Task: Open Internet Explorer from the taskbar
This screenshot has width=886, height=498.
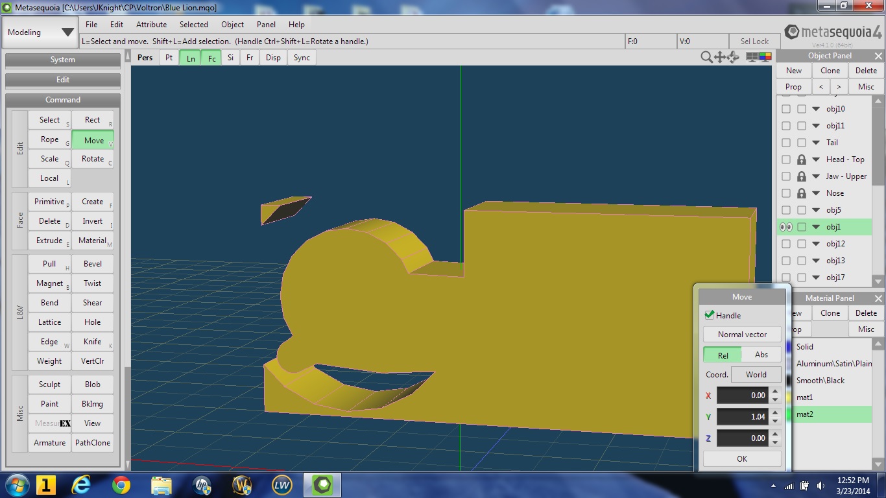Action: (82, 484)
